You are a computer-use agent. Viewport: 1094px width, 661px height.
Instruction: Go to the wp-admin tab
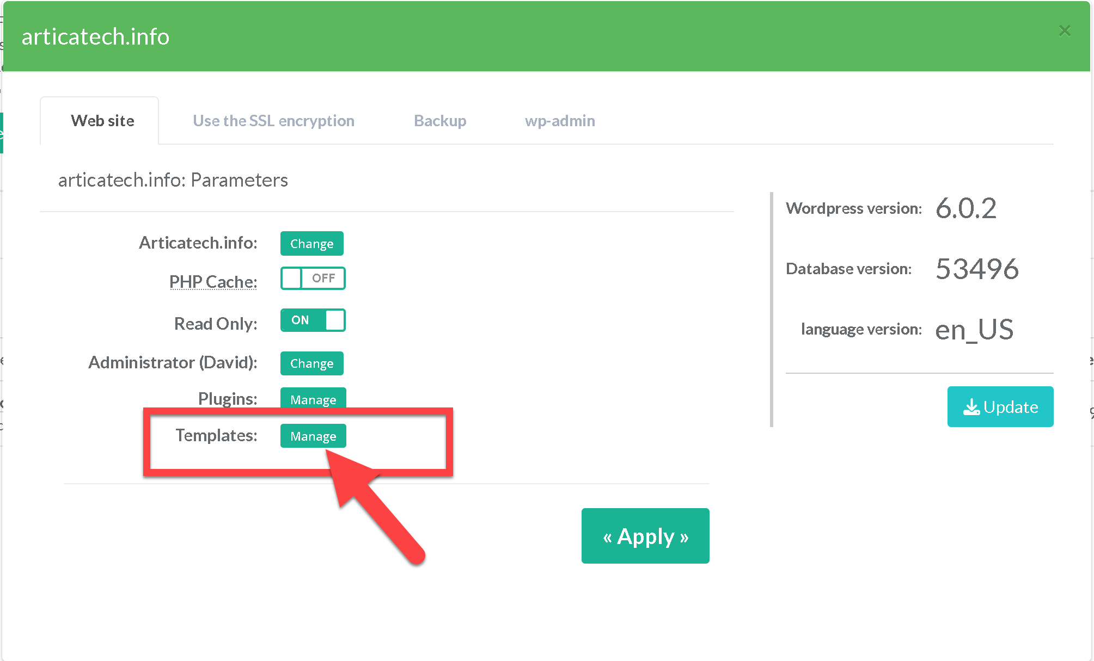tap(559, 121)
